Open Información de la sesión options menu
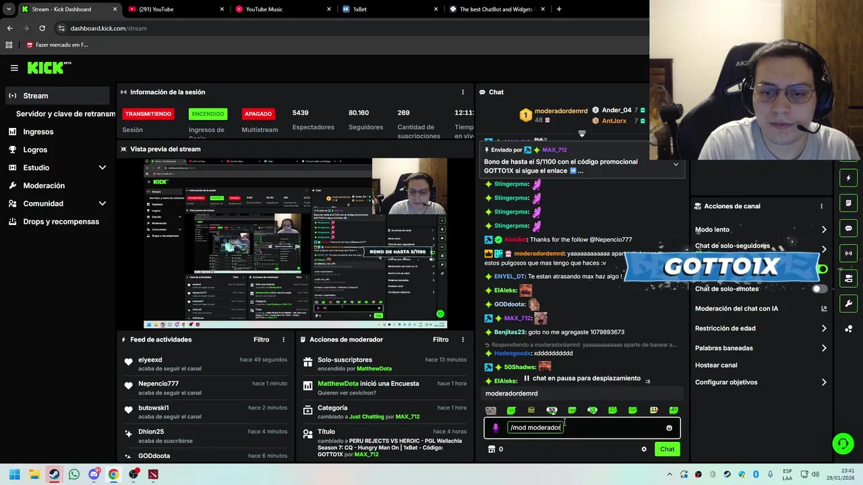Screen dimensions: 863x485 463,92
